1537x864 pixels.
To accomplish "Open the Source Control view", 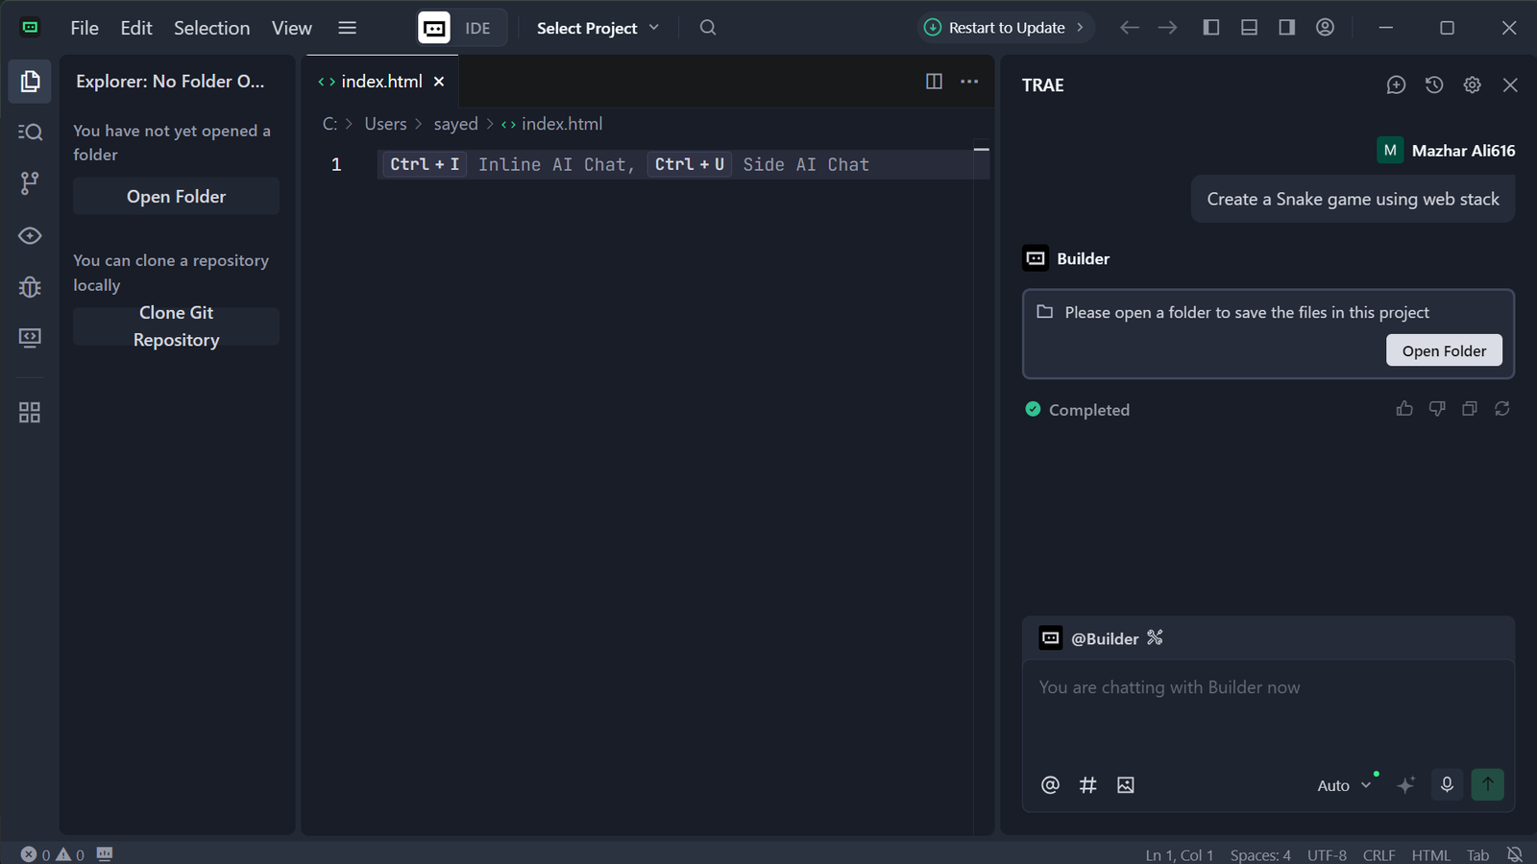I will point(30,182).
